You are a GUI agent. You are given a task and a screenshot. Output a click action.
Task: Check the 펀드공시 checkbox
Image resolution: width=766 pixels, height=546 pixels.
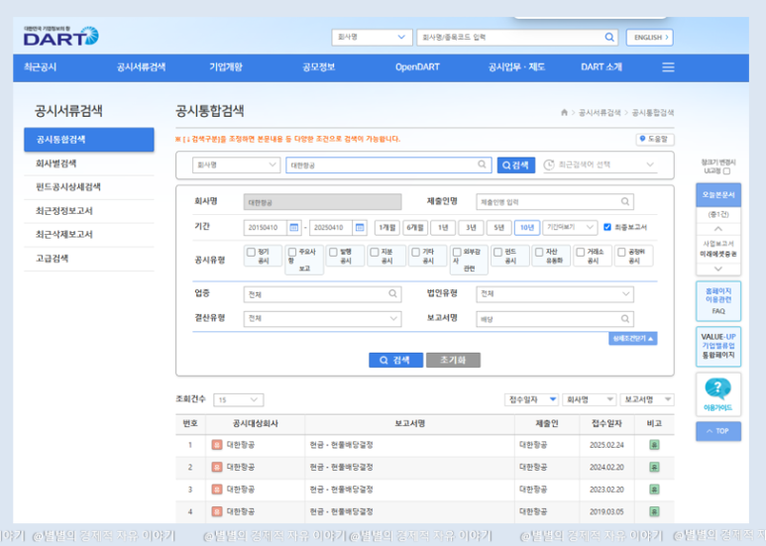coord(497,252)
